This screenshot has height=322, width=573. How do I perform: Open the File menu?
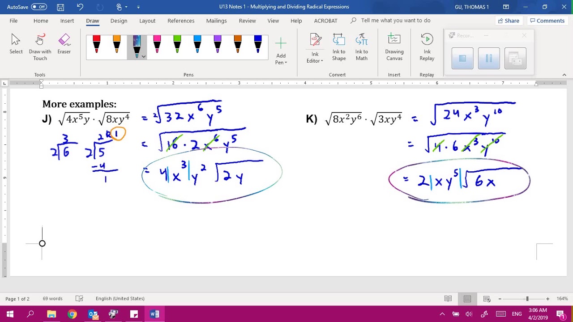14,21
